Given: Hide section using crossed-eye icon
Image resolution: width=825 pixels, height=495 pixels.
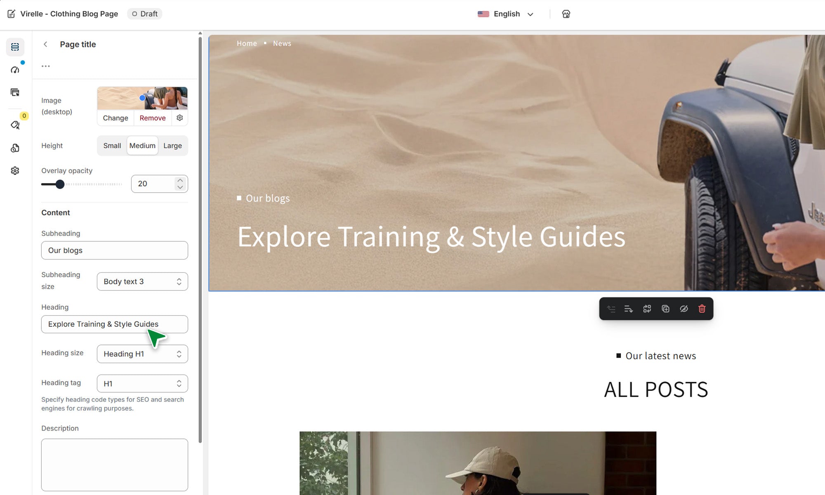Looking at the screenshot, I should click(x=684, y=309).
